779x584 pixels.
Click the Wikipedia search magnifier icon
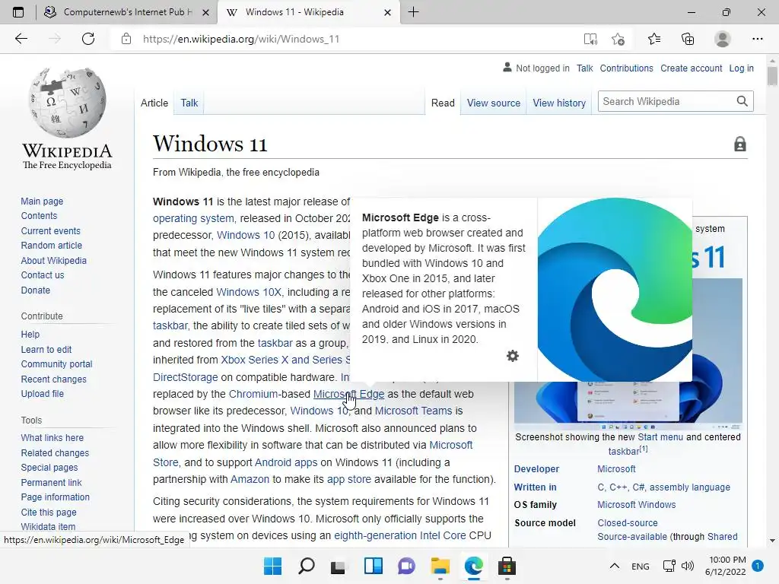742,101
